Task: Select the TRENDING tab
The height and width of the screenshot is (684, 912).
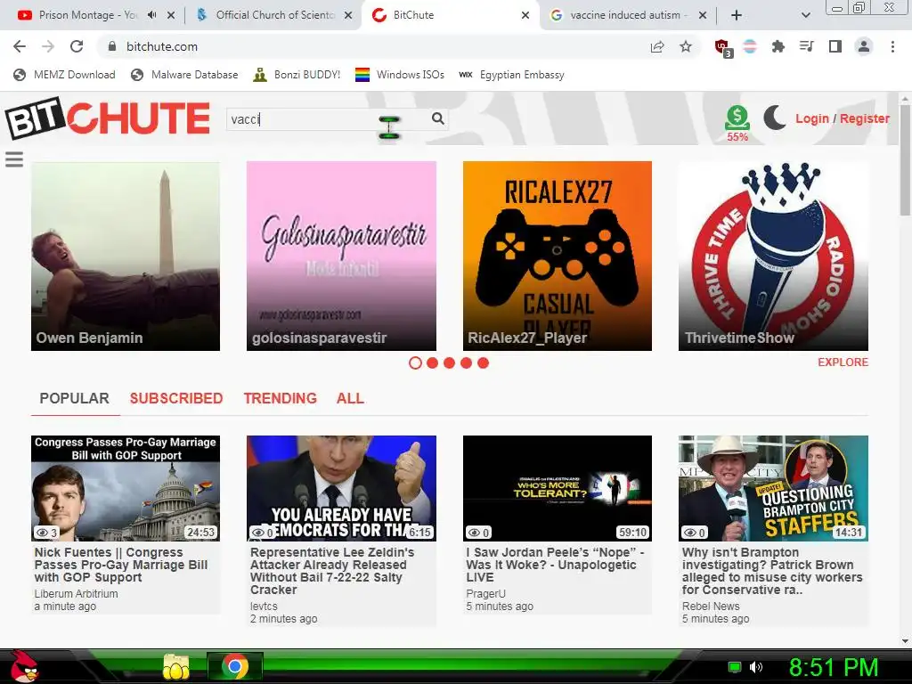Action: click(x=281, y=398)
